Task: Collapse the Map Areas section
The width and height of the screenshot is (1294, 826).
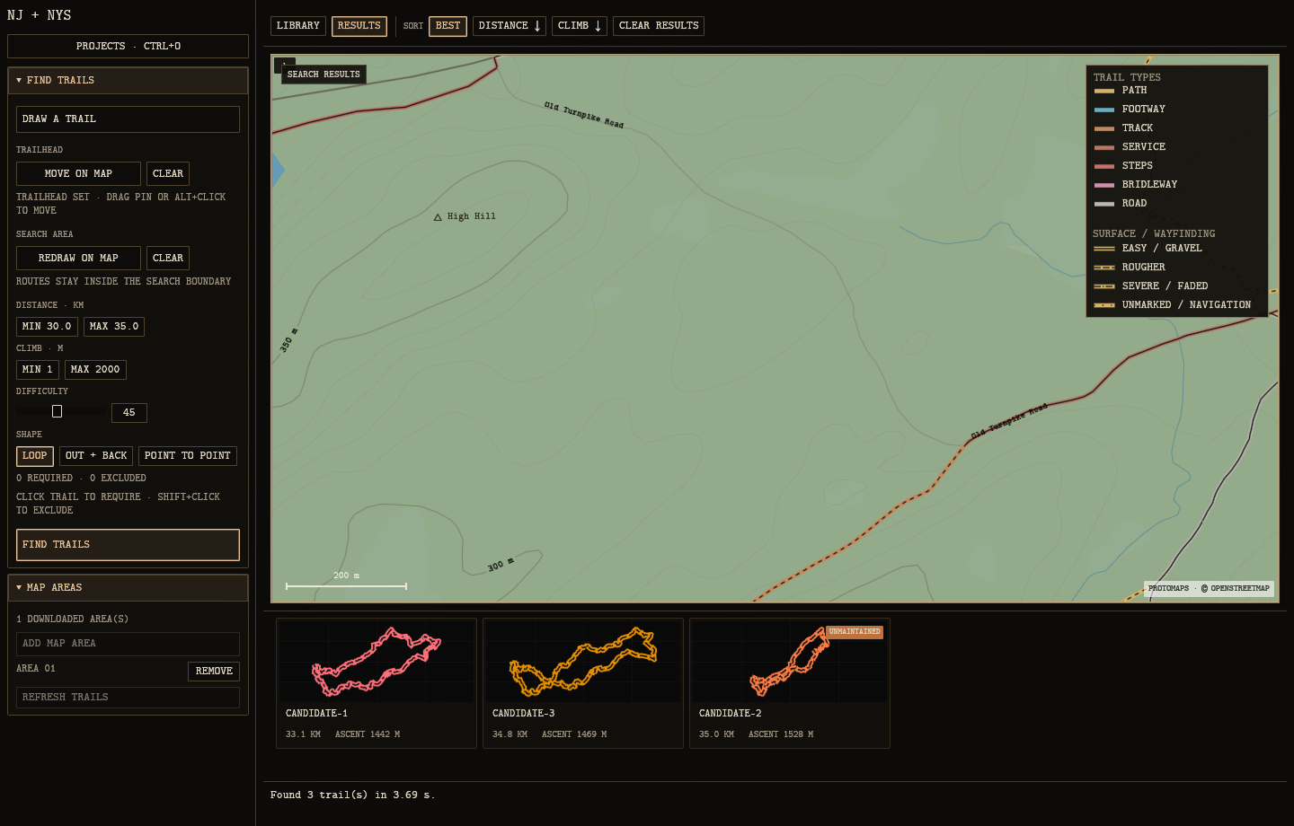Action: (x=128, y=588)
